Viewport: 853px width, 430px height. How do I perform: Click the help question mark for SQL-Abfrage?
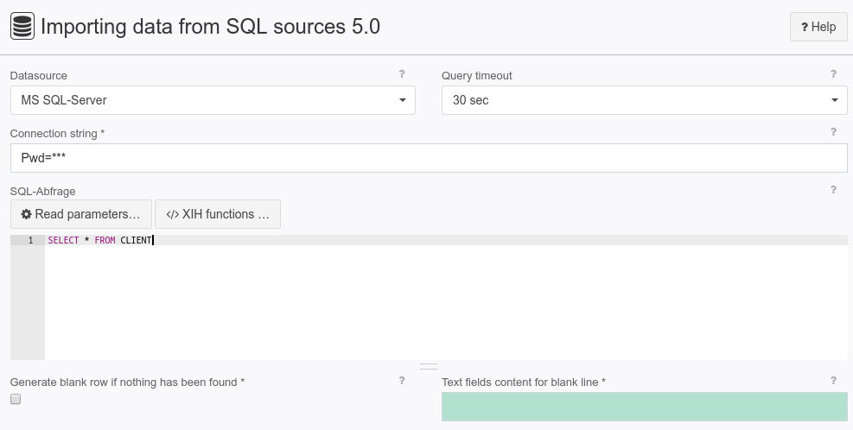tap(833, 190)
